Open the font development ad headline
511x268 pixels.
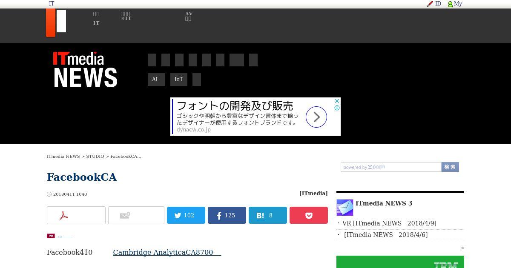(235, 105)
